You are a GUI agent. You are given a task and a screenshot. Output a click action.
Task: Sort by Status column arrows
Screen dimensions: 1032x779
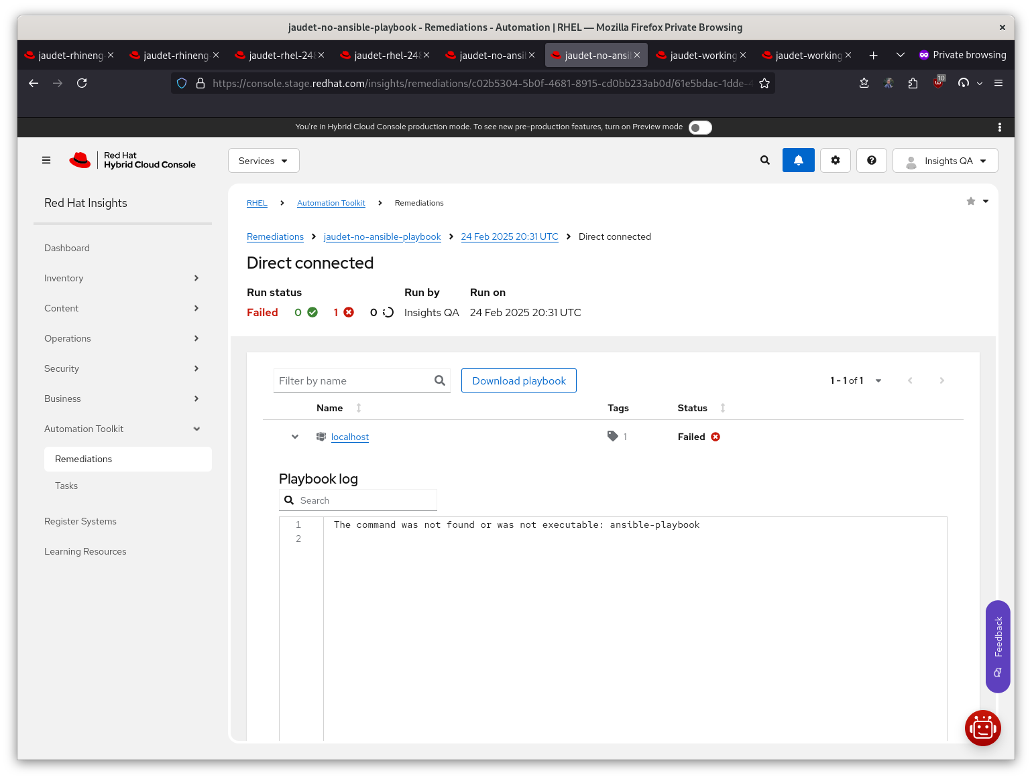click(723, 408)
